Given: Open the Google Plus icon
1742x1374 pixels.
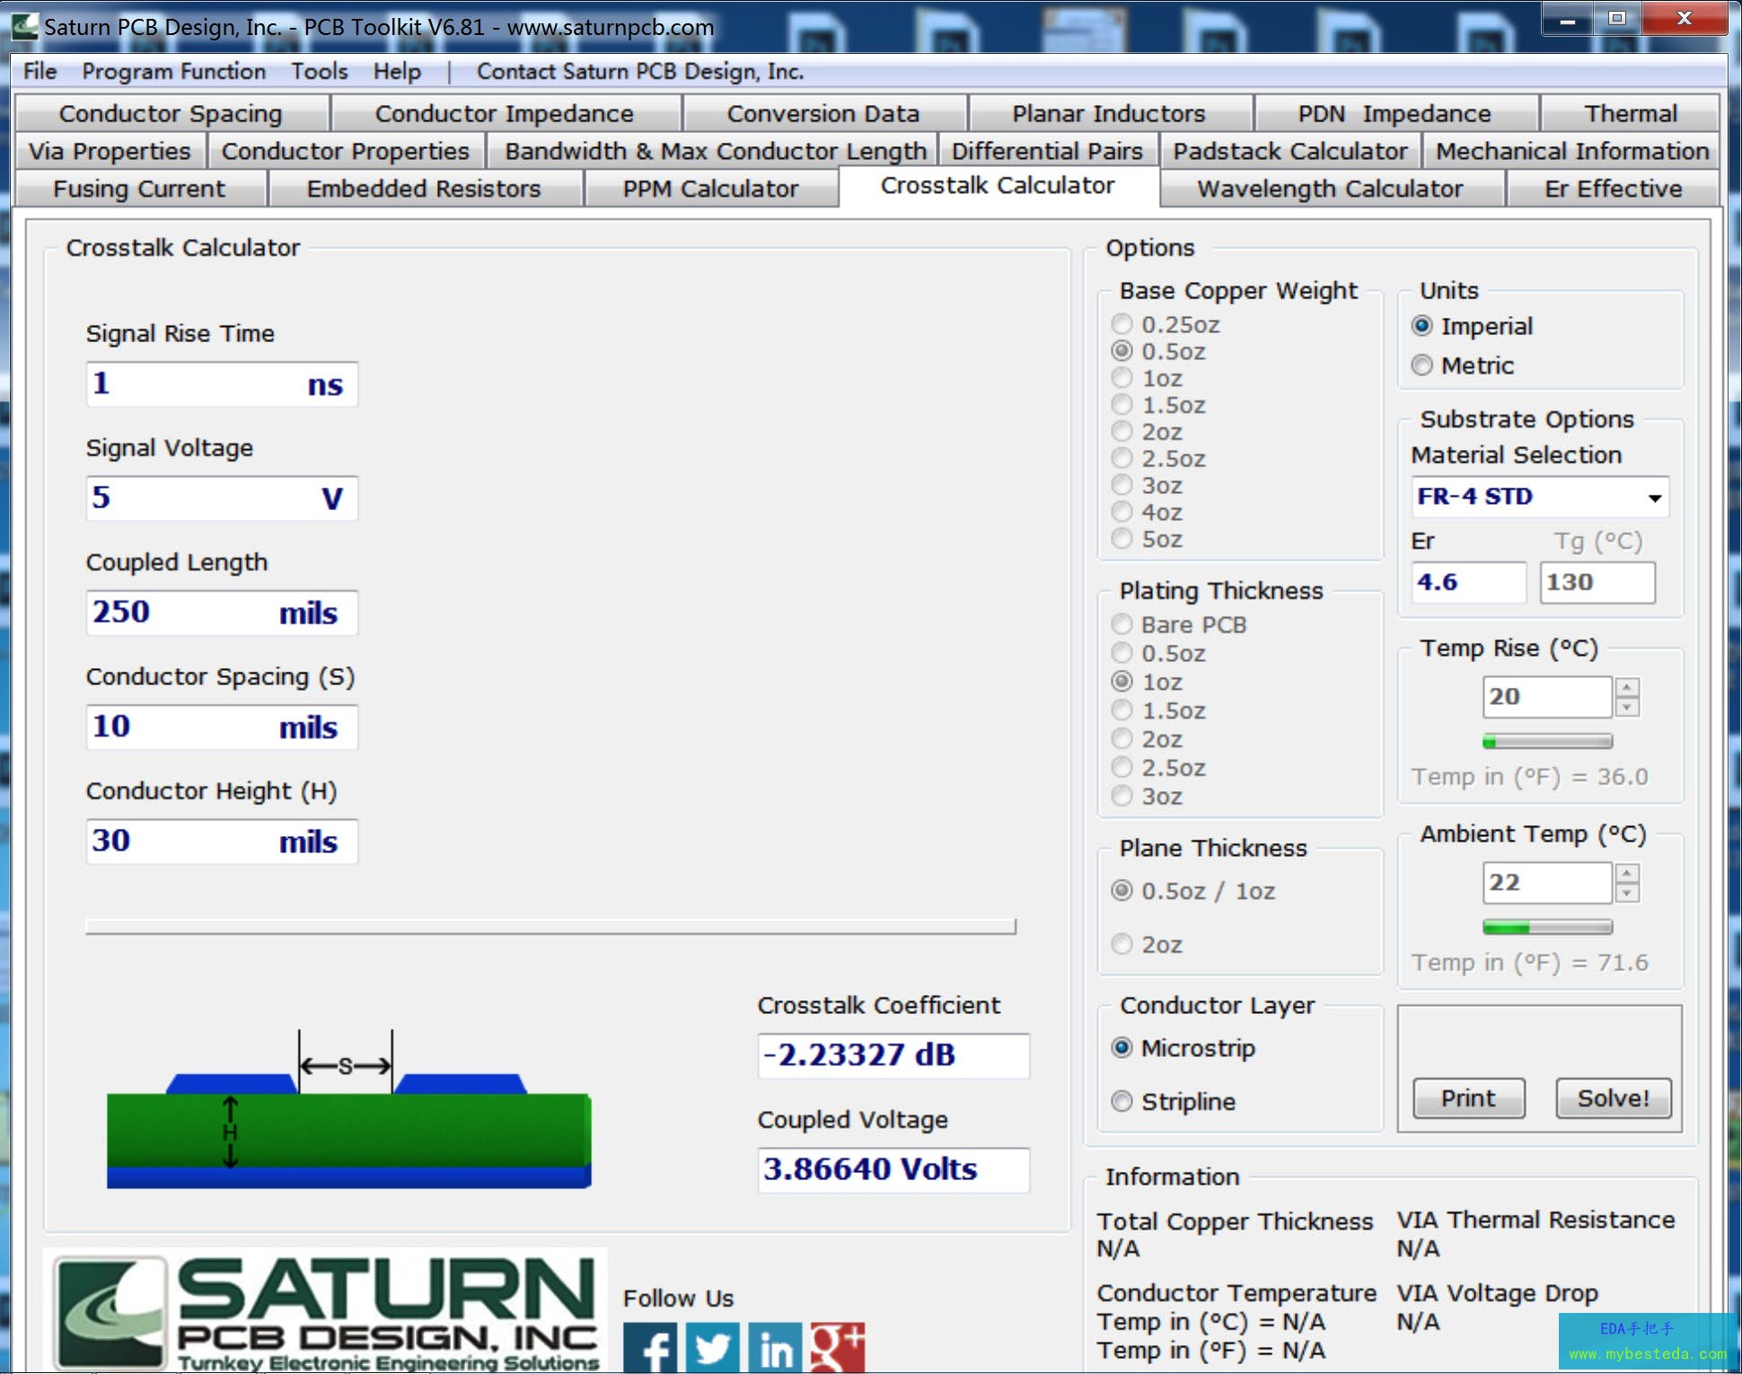Looking at the screenshot, I should [837, 1347].
